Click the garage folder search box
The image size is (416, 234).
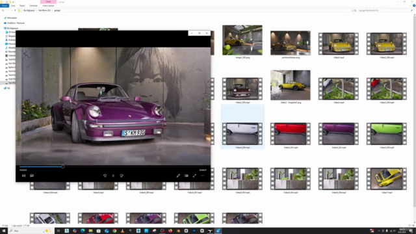coord(385,10)
